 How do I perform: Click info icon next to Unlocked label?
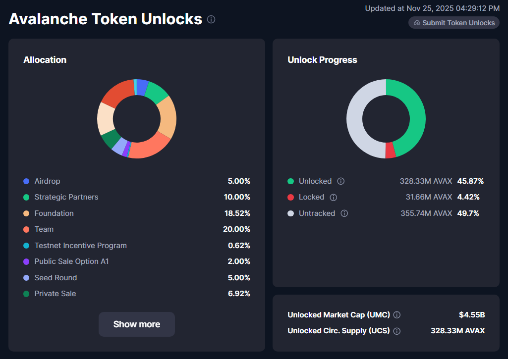pyautogui.click(x=341, y=181)
